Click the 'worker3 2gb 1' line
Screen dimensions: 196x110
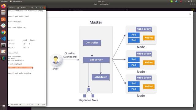(x=18, y=47)
